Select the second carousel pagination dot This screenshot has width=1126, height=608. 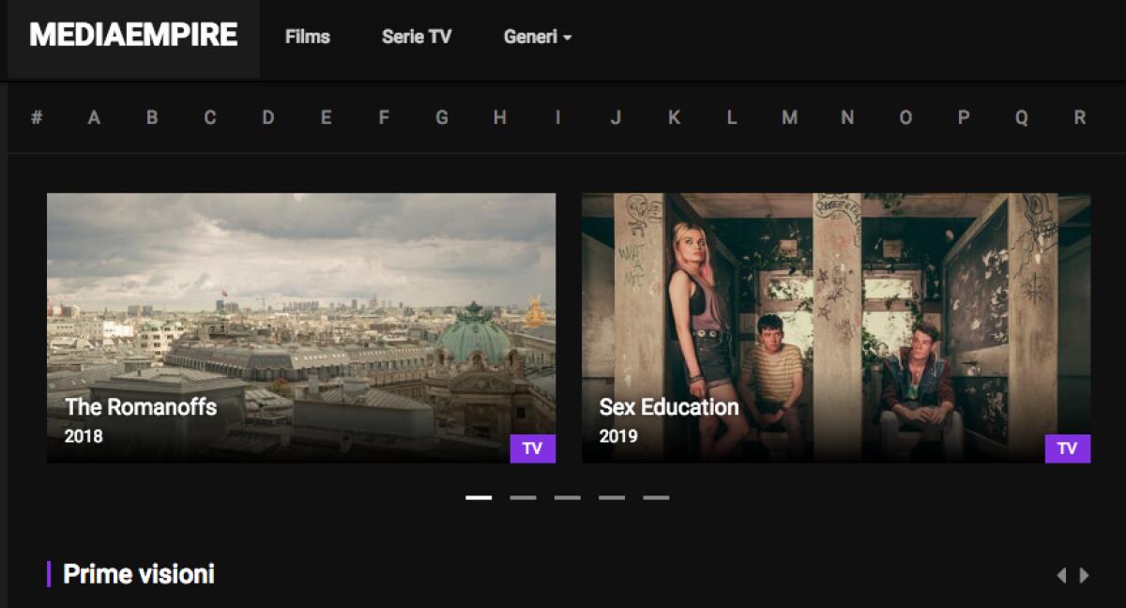tap(523, 497)
